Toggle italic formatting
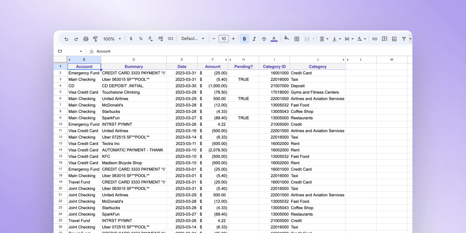 click(254, 39)
